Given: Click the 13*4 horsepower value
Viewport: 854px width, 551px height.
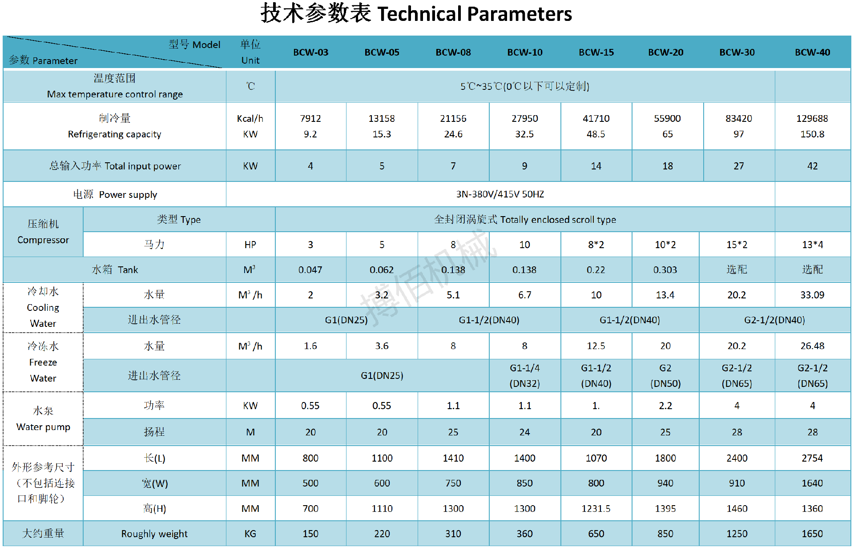Looking at the screenshot, I should [x=812, y=245].
